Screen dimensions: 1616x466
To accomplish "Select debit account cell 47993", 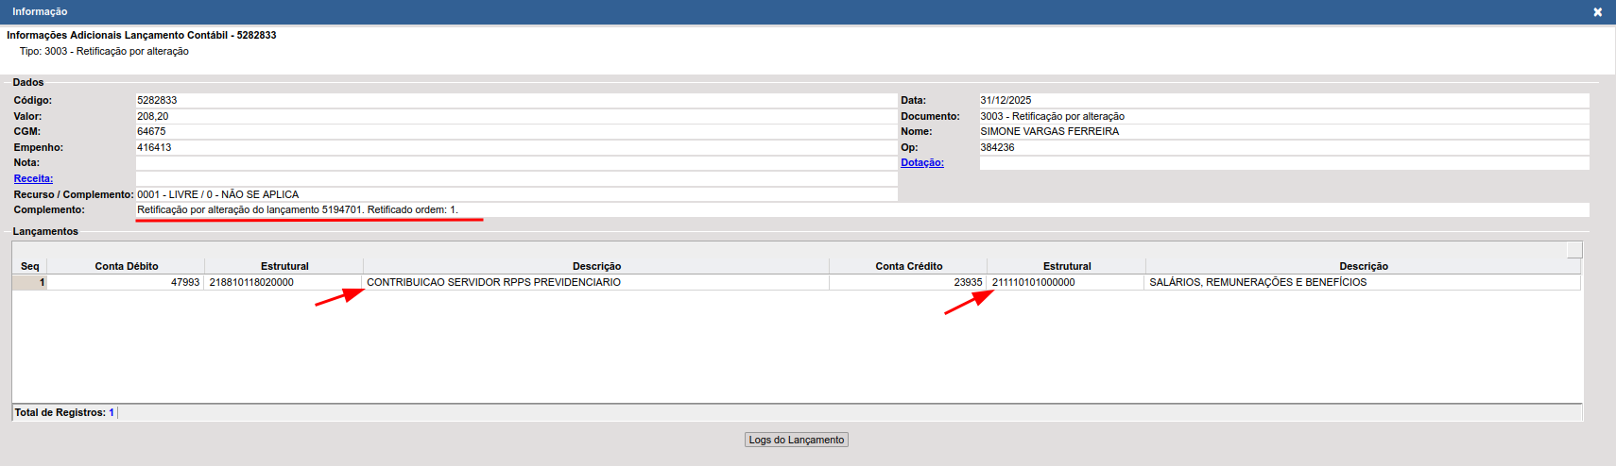I will pyautogui.click(x=126, y=282).
